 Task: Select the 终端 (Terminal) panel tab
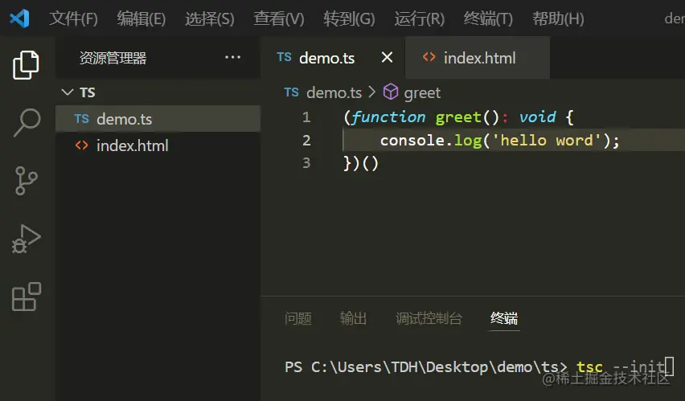(x=504, y=318)
